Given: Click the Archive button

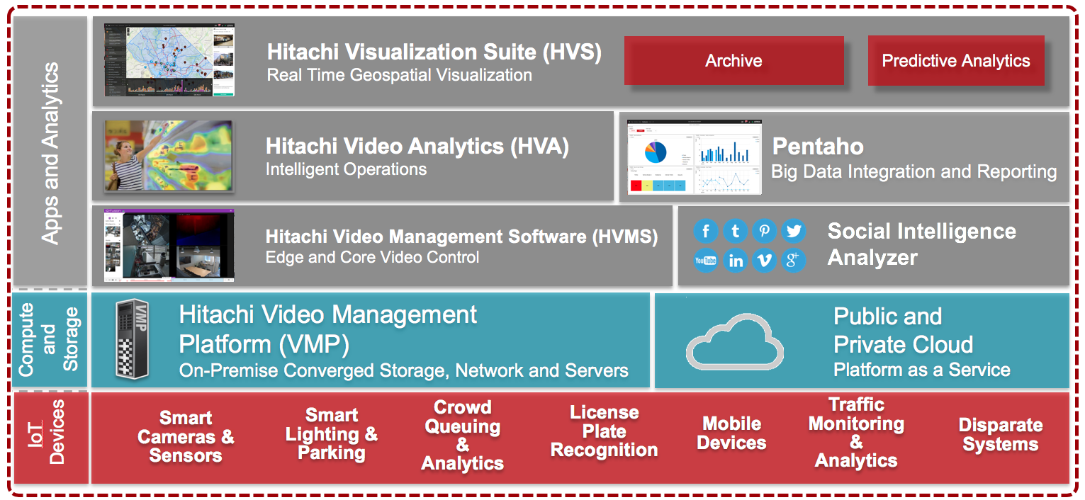Looking at the screenshot, I should [733, 61].
